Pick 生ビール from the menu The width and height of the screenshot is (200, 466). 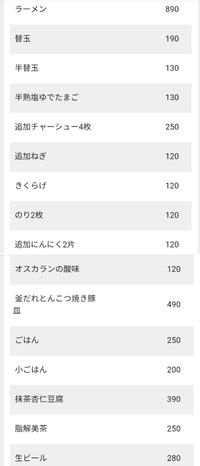[x=31, y=458]
